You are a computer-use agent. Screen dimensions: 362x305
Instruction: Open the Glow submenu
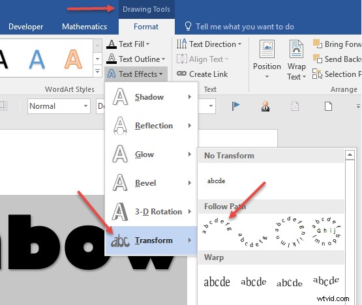(151, 154)
